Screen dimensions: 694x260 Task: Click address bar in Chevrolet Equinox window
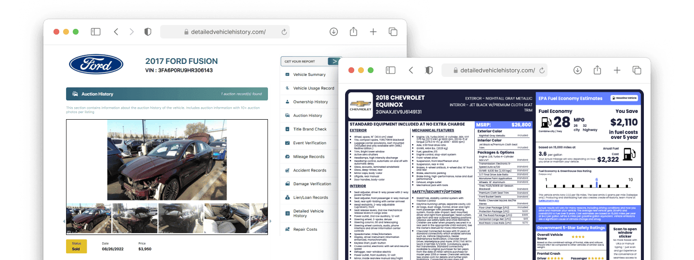pos(494,70)
